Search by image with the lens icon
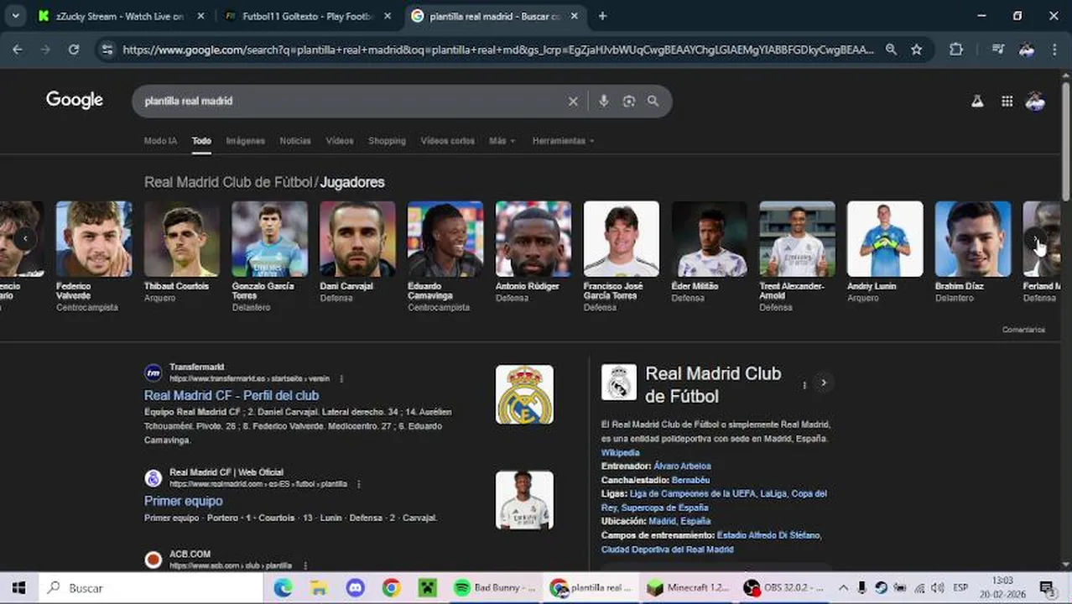 tap(628, 102)
